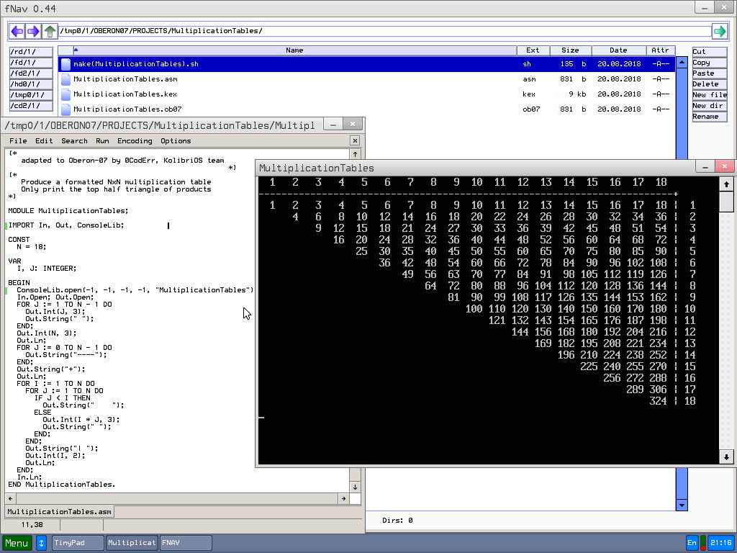Open the /hd0/1/ drive
737x553 pixels.
pos(31,84)
